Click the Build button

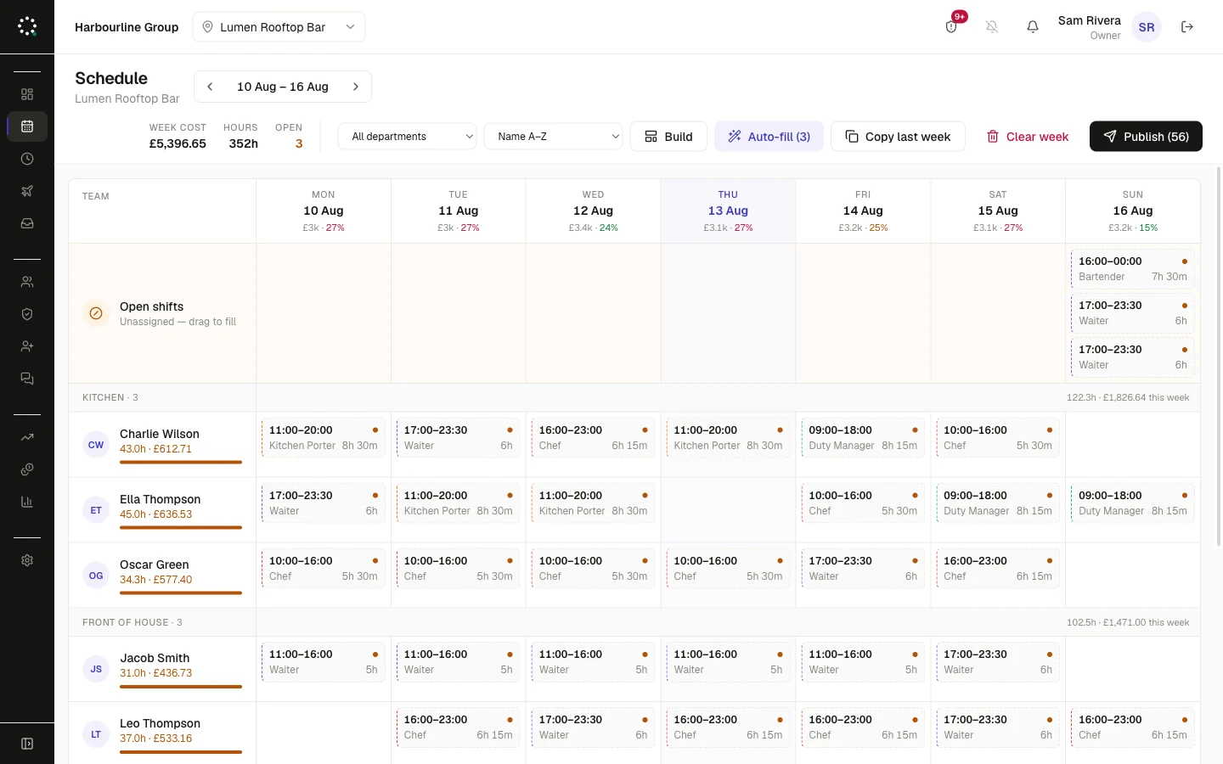pos(668,137)
